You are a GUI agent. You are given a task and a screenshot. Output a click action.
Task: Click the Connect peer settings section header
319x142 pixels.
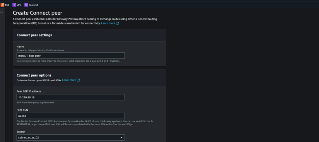34,35
